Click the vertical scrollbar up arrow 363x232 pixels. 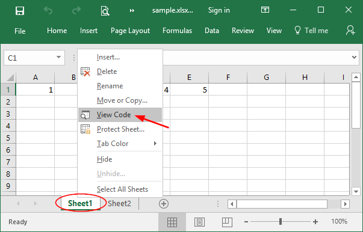356,77
